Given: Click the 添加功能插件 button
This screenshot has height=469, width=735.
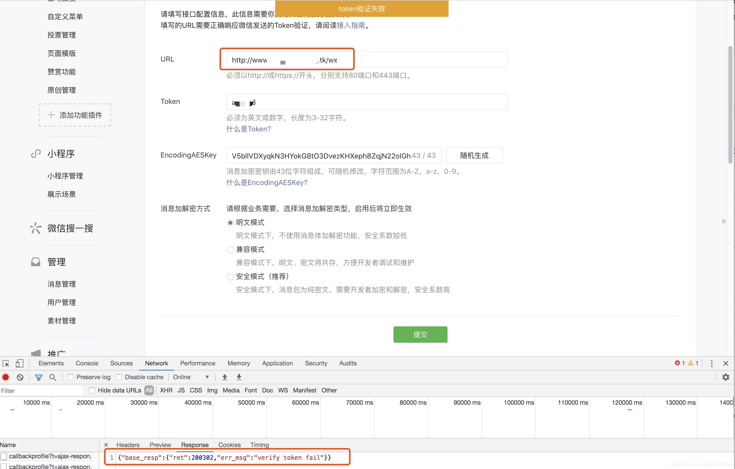Looking at the screenshot, I should [x=75, y=115].
